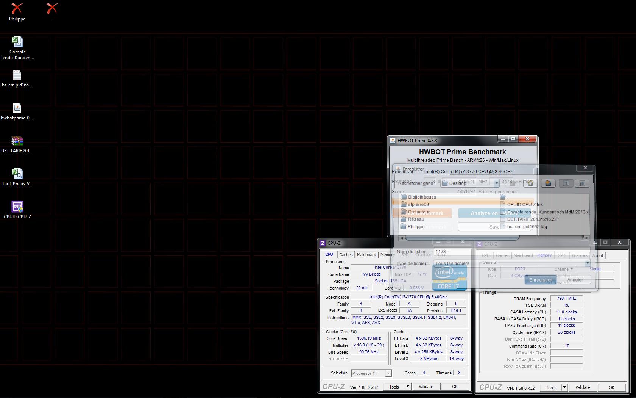This screenshot has height=398, width=636.
Task: Click the CAS# Latency value 11.0 clocks
Action: (x=566, y=312)
